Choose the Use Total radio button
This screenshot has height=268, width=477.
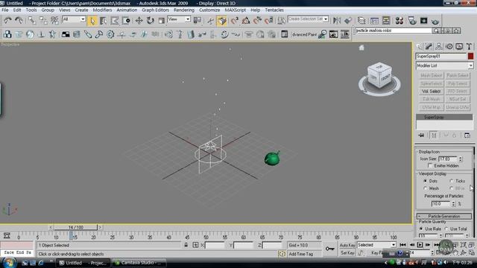[446, 229]
